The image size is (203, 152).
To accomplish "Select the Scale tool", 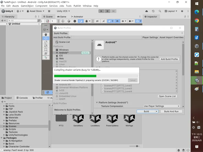I will point(46,46).
